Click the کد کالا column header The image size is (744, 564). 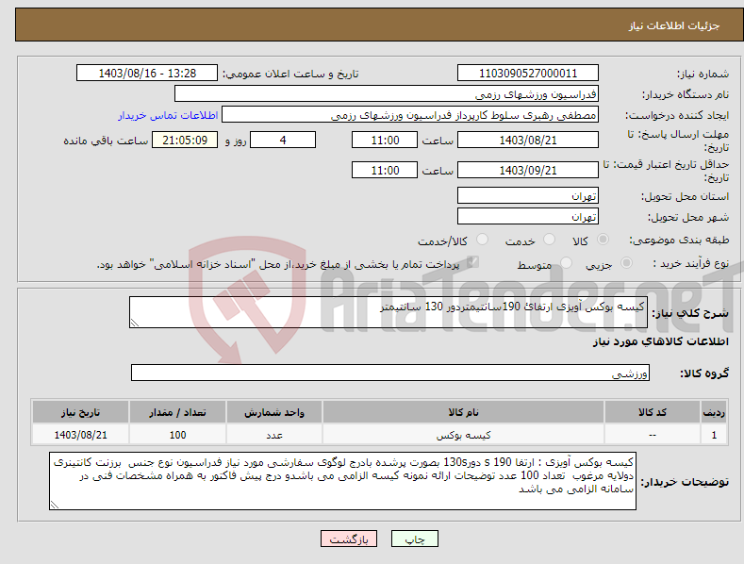[x=653, y=412]
